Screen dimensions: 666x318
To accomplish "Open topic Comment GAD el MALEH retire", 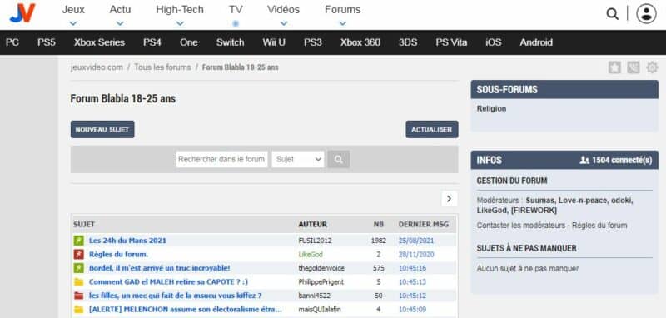I will (x=169, y=282).
